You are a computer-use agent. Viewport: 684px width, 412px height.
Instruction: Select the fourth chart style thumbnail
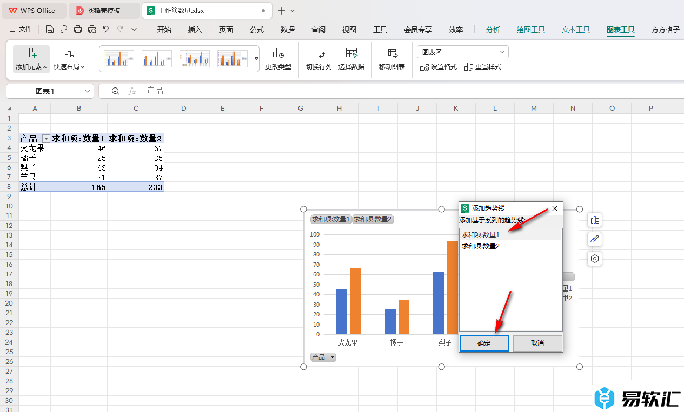[x=233, y=58]
